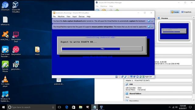Select the Genymotion Shell desktop icon
The width and height of the screenshot is (195, 110).
16,37
